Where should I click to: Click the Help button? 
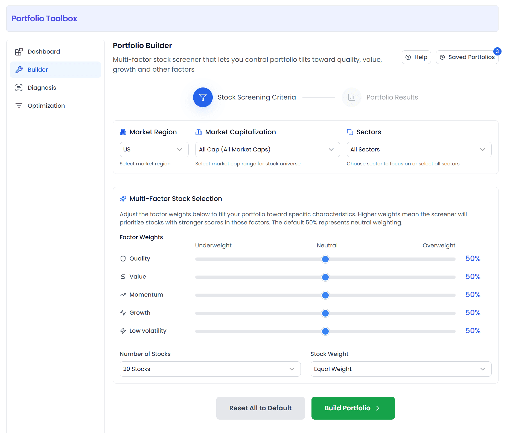point(416,57)
